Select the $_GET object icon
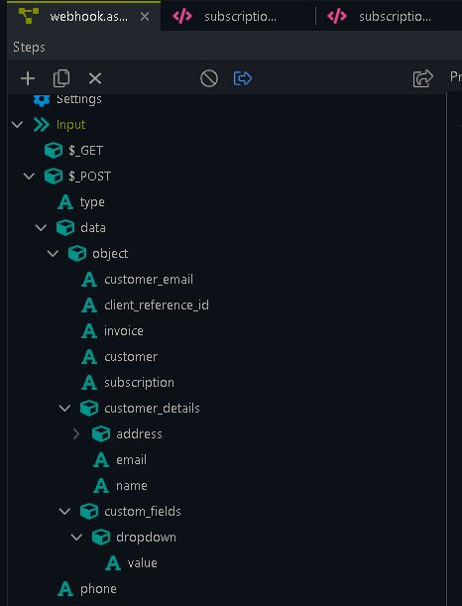The image size is (462, 606). [54, 151]
